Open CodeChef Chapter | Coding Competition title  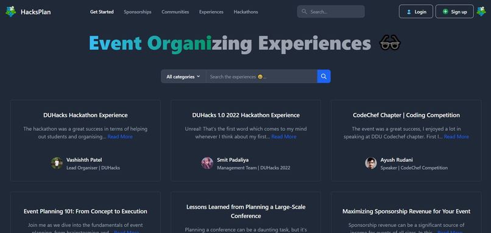406,115
